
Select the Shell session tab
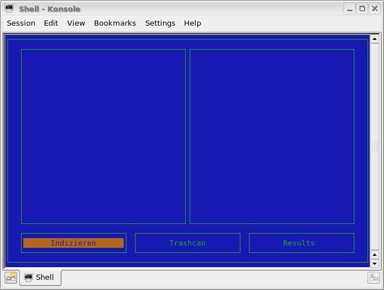[40, 277]
